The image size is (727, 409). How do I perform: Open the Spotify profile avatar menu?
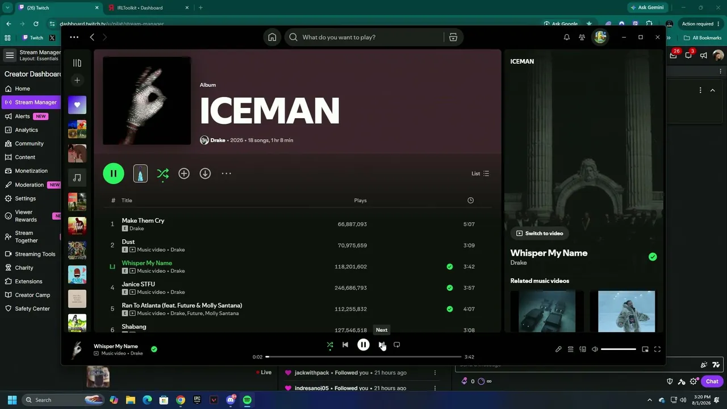[x=600, y=37]
